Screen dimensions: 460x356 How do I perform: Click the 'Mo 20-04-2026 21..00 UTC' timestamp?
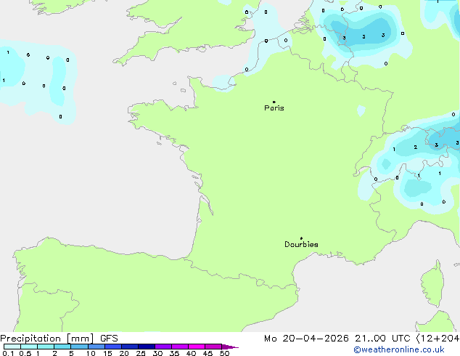pos(337,339)
